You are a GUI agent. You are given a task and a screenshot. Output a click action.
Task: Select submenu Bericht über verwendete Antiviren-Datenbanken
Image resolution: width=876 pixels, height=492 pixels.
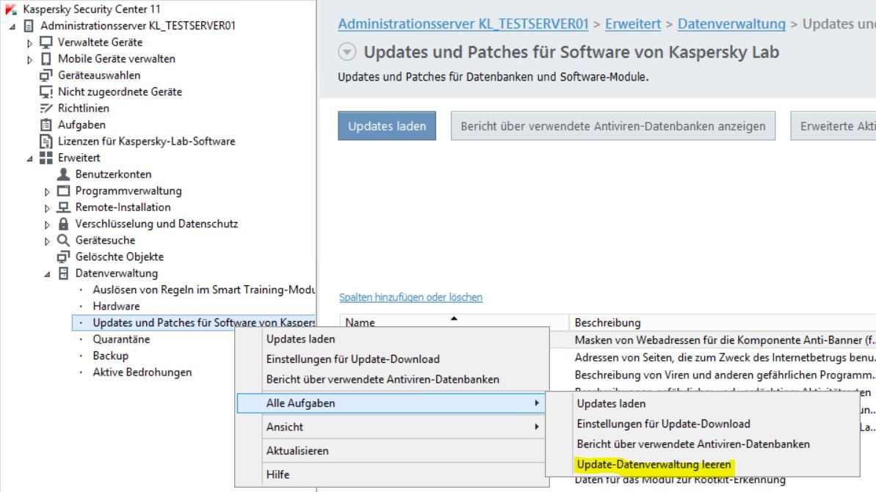[x=702, y=444]
